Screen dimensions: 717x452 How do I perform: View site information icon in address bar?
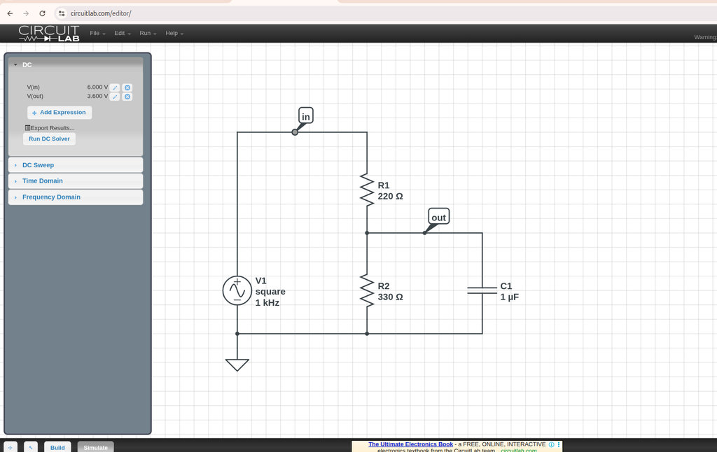[x=62, y=13]
